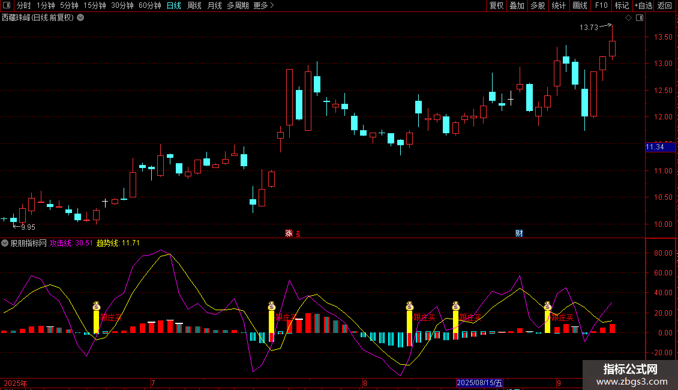The height and width of the screenshot is (390, 678).
Task: Click the first money bag signal icon
Action: pos(97,306)
